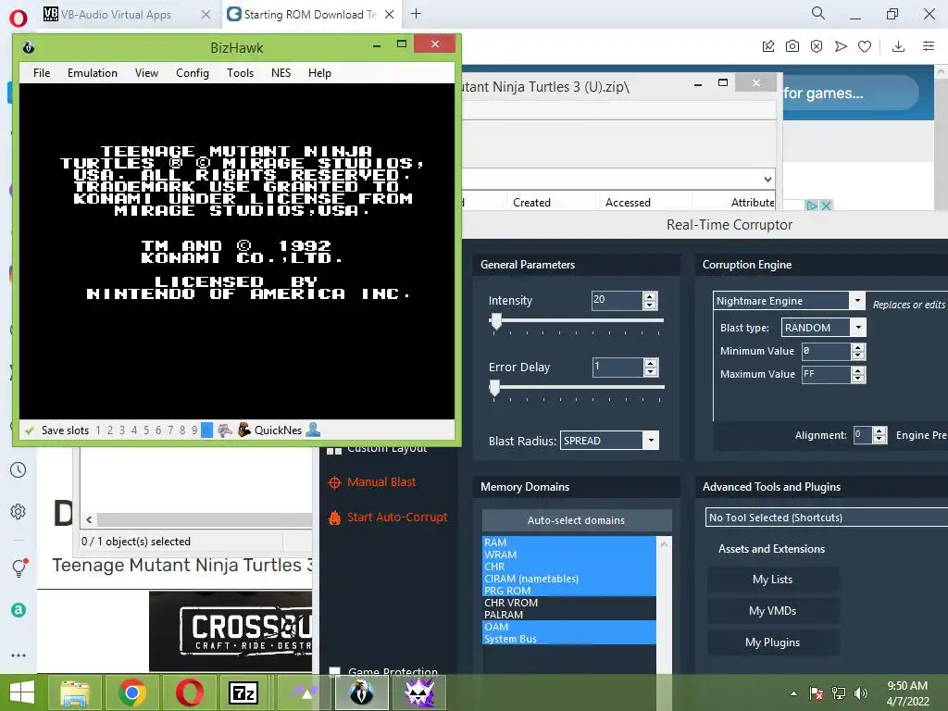
Task: Click the Manual Blast button
Action: point(381,481)
